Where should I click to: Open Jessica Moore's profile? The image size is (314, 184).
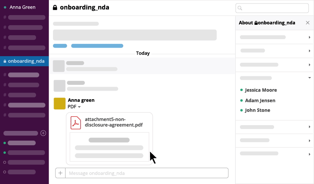click(261, 90)
